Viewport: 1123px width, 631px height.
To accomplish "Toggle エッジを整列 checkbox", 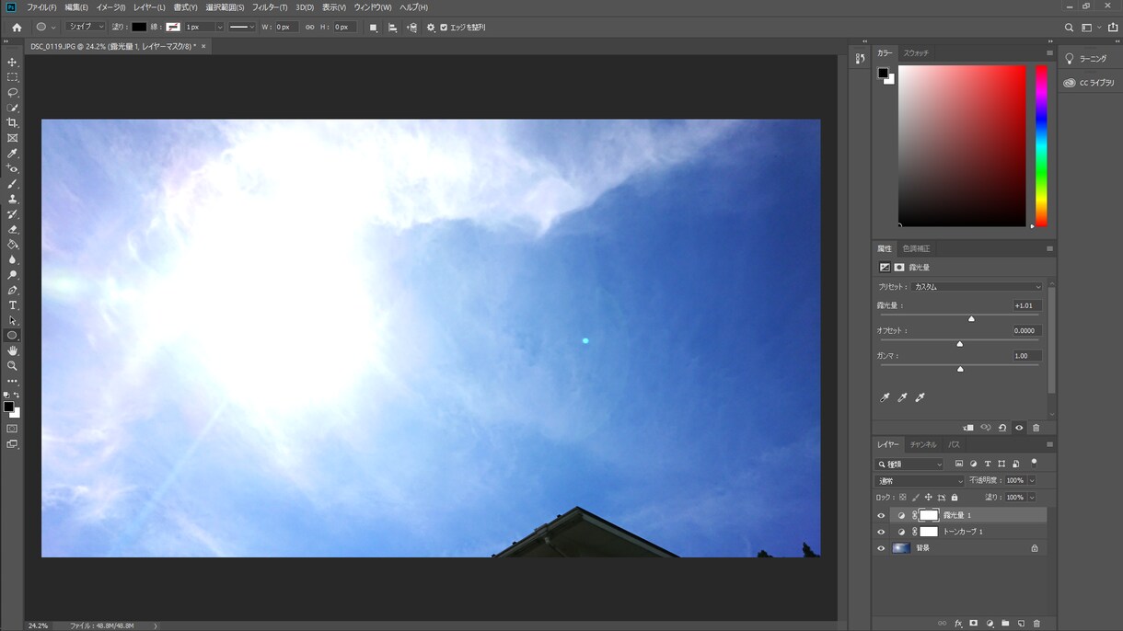I will [x=444, y=28].
